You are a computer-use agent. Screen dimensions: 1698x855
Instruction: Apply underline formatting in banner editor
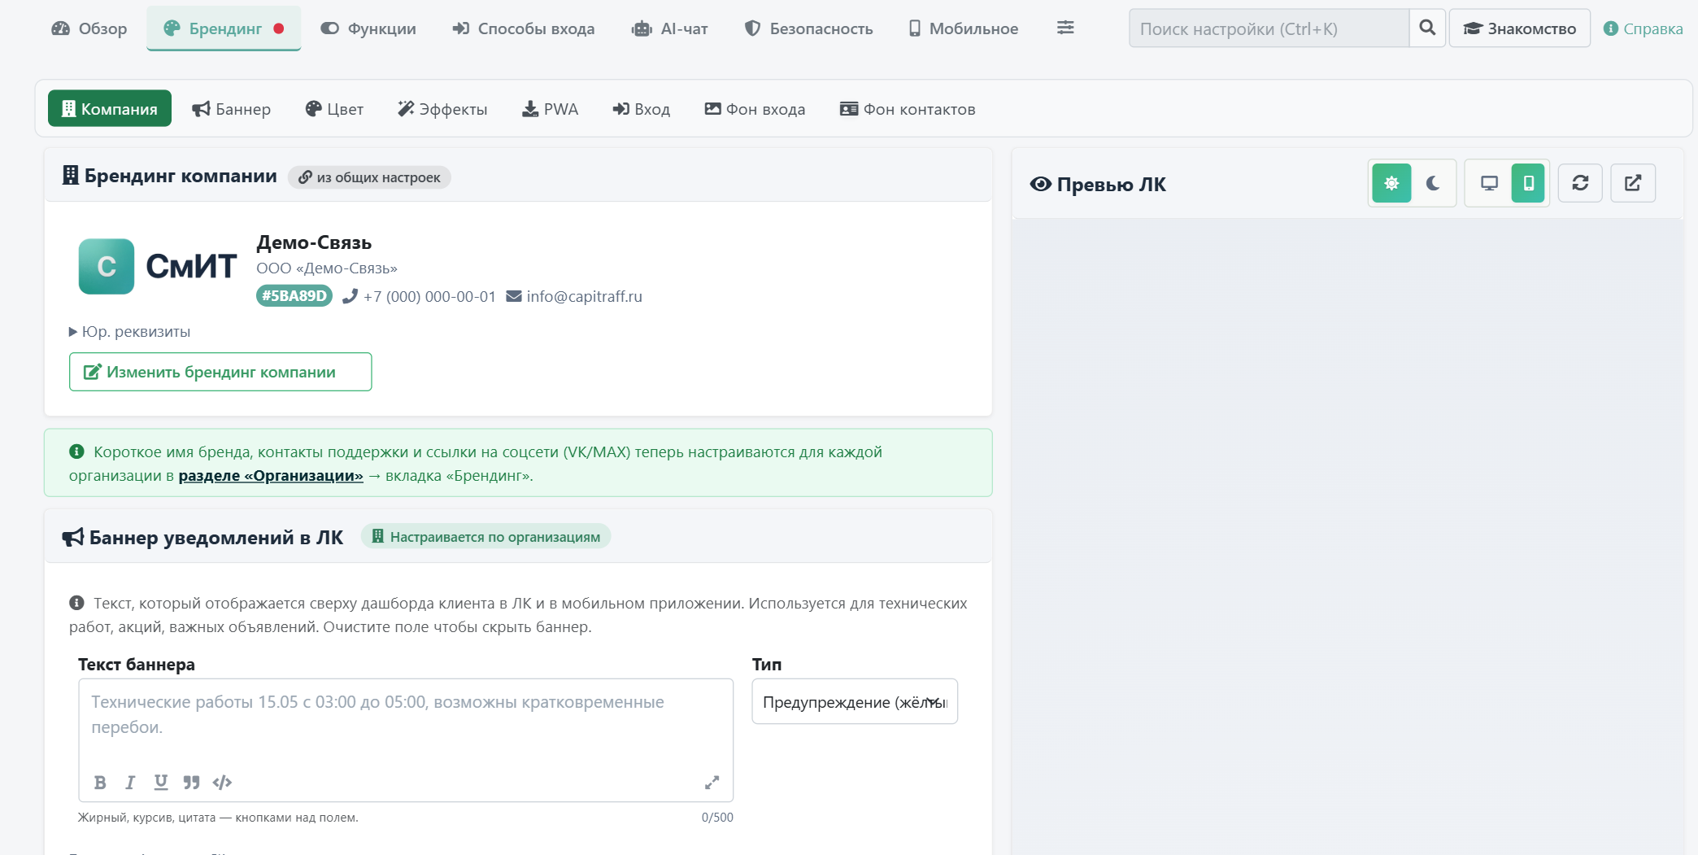(161, 783)
